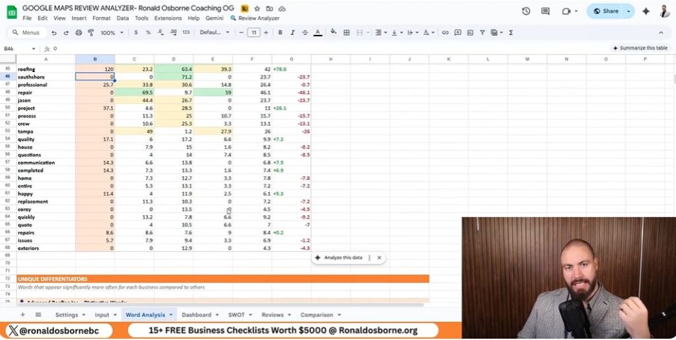This screenshot has height=340, width=676.
Task: Open Google Sheets home icon
Action: pos(12,12)
